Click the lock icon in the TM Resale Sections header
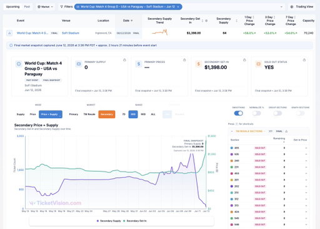 pyautogui.click(x=286, y=132)
